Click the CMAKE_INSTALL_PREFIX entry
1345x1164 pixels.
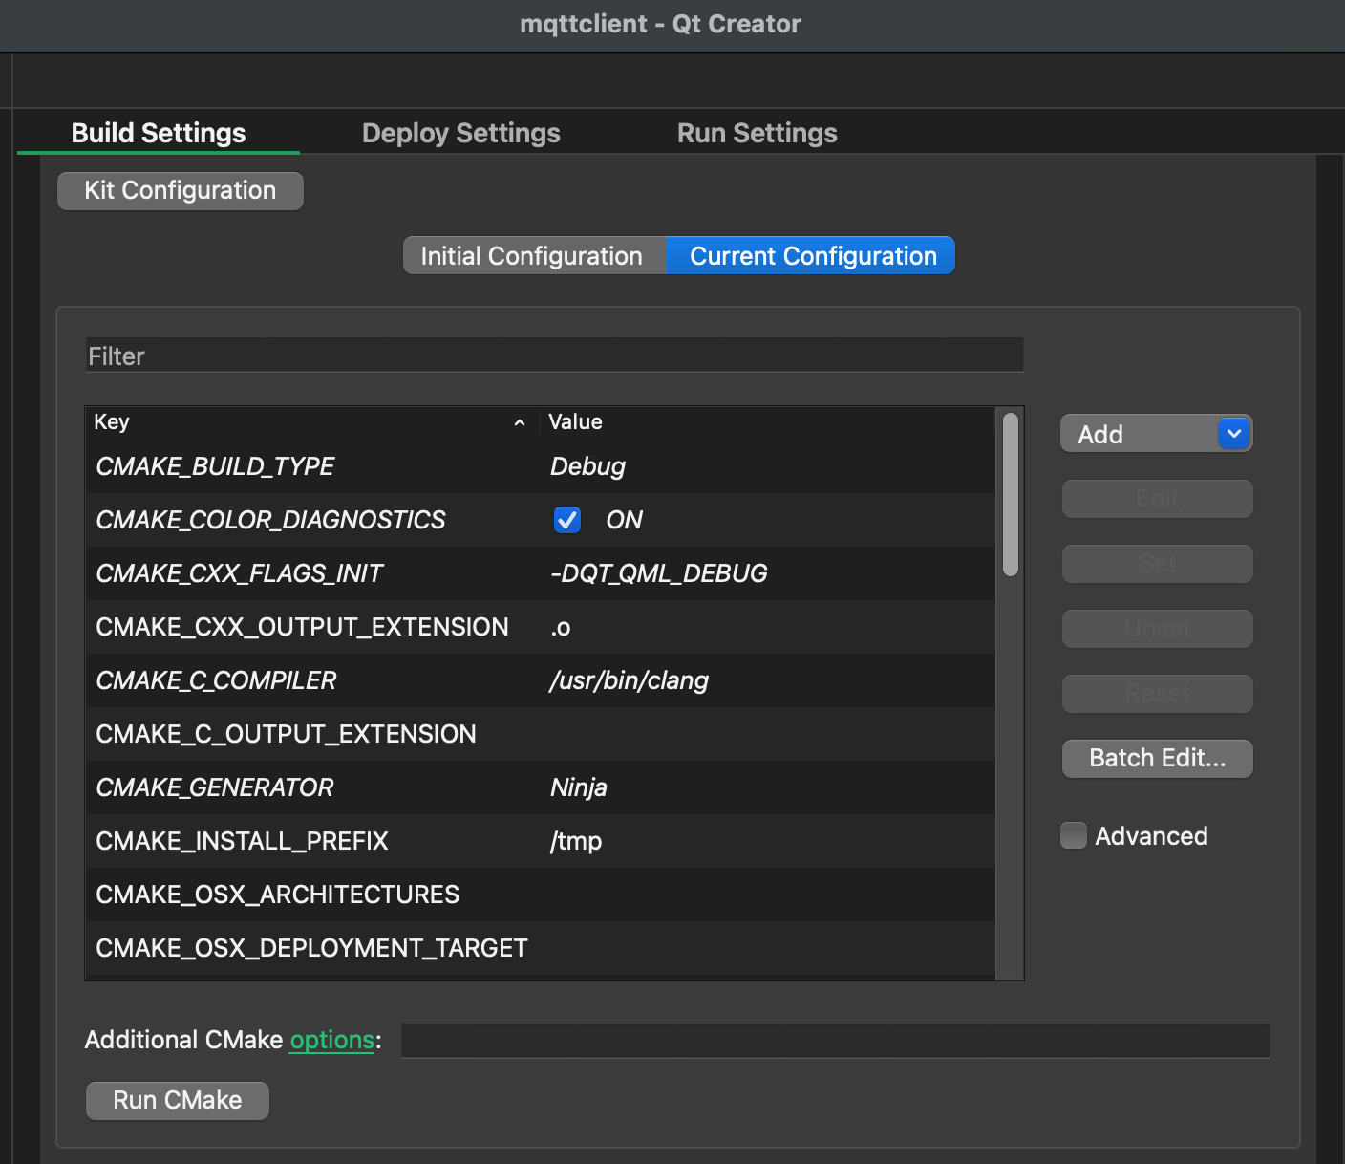(x=243, y=841)
